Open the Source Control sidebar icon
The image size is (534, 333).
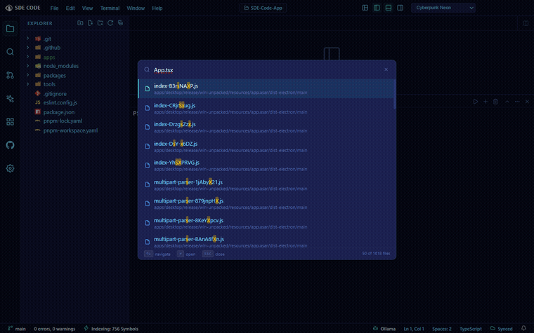pos(11,75)
